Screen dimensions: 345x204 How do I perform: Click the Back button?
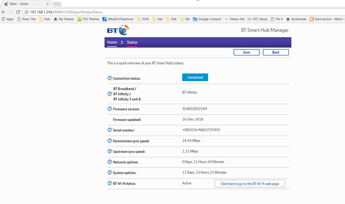pyautogui.click(x=275, y=52)
